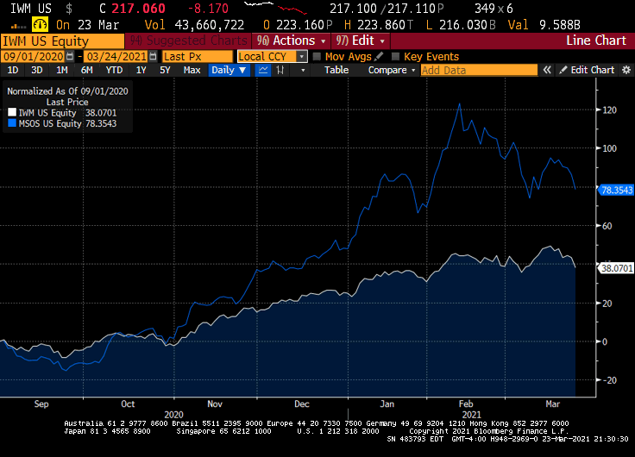
Task: Select the bar chart type icon
Action: click(280, 70)
